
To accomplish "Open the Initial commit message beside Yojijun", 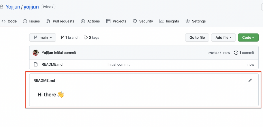I will tap(65, 53).
